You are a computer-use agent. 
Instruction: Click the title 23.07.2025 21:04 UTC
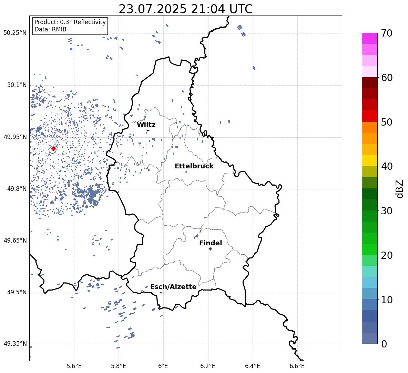(x=185, y=9)
